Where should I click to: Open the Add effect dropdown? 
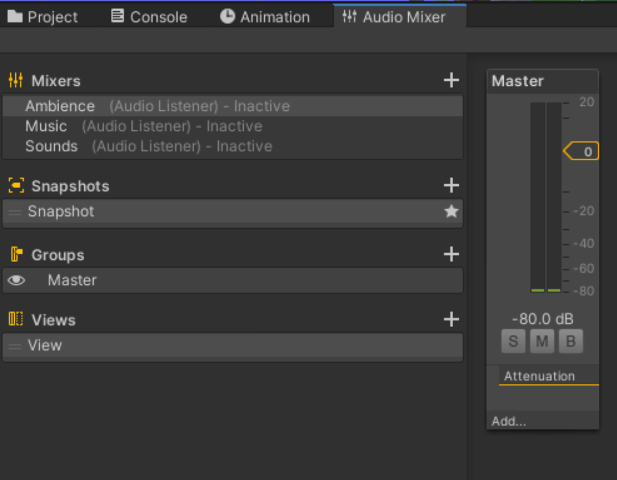click(509, 421)
